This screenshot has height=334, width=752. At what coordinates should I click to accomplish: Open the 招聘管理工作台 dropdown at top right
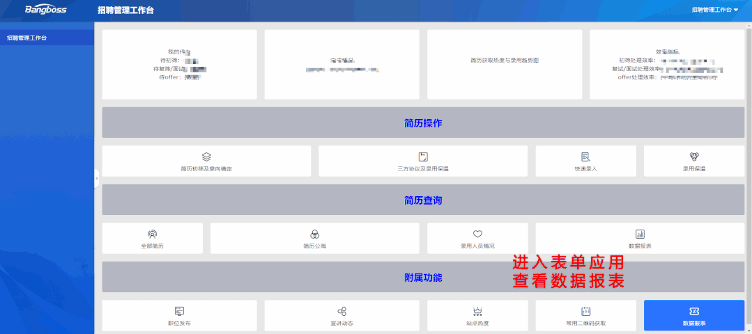pos(714,10)
